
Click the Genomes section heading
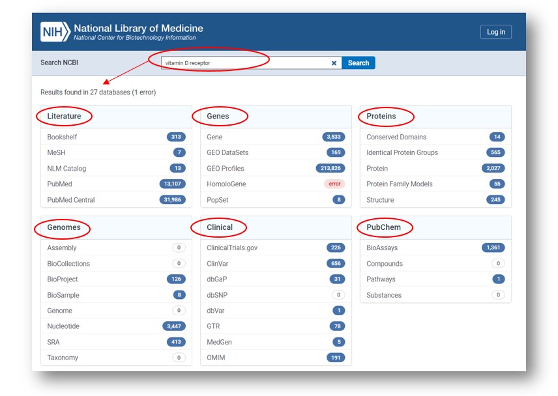coord(64,227)
